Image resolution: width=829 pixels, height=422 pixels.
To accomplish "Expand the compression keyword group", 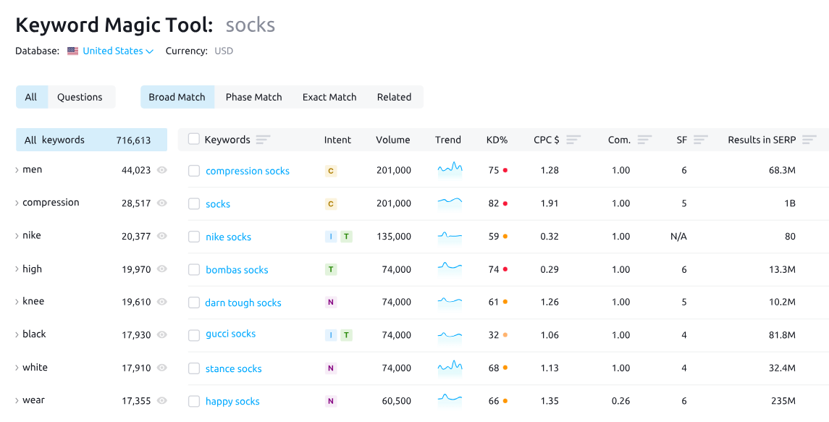I will coord(17,203).
